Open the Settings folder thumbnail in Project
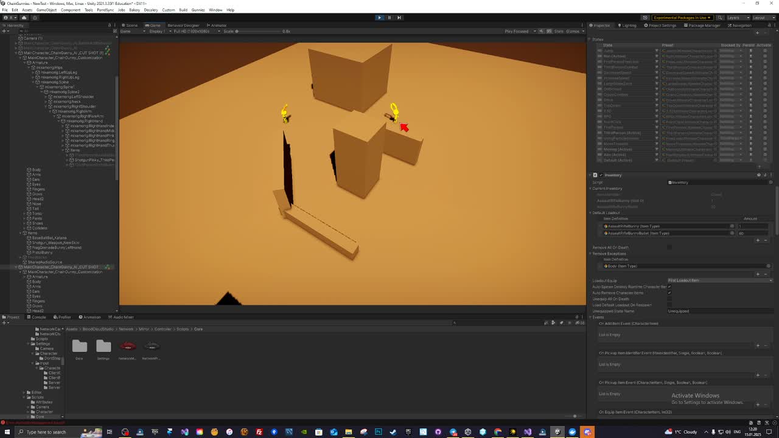The height and width of the screenshot is (438, 779). (103, 347)
